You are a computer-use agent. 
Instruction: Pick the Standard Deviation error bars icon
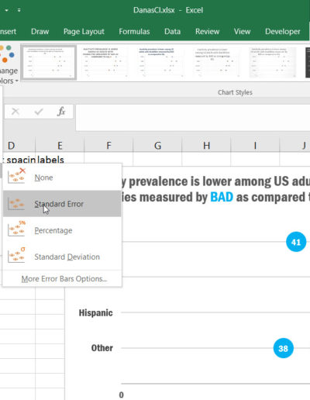(16, 255)
